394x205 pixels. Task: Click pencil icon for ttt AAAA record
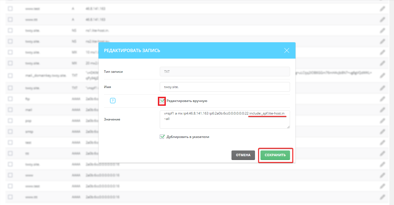383,153
